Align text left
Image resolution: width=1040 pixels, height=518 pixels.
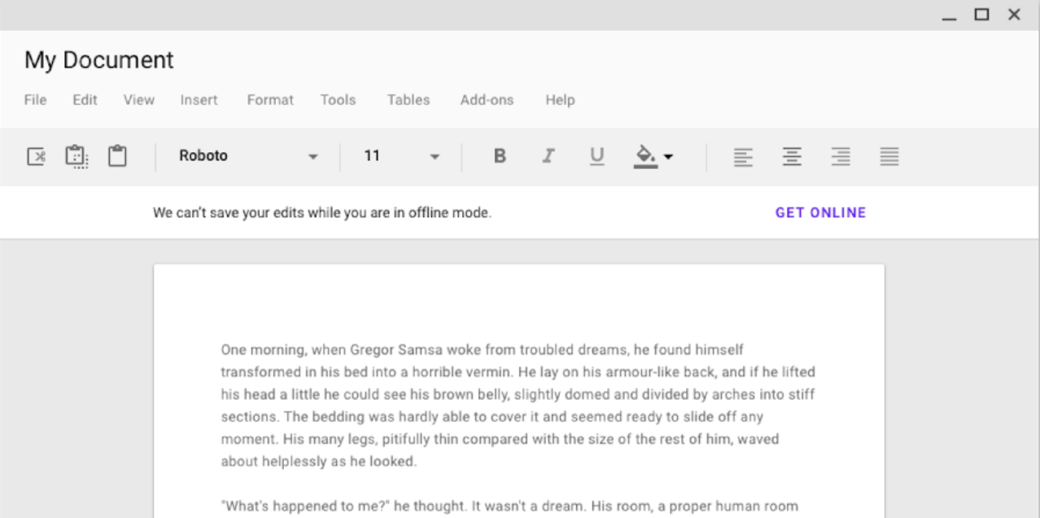click(x=743, y=156)
